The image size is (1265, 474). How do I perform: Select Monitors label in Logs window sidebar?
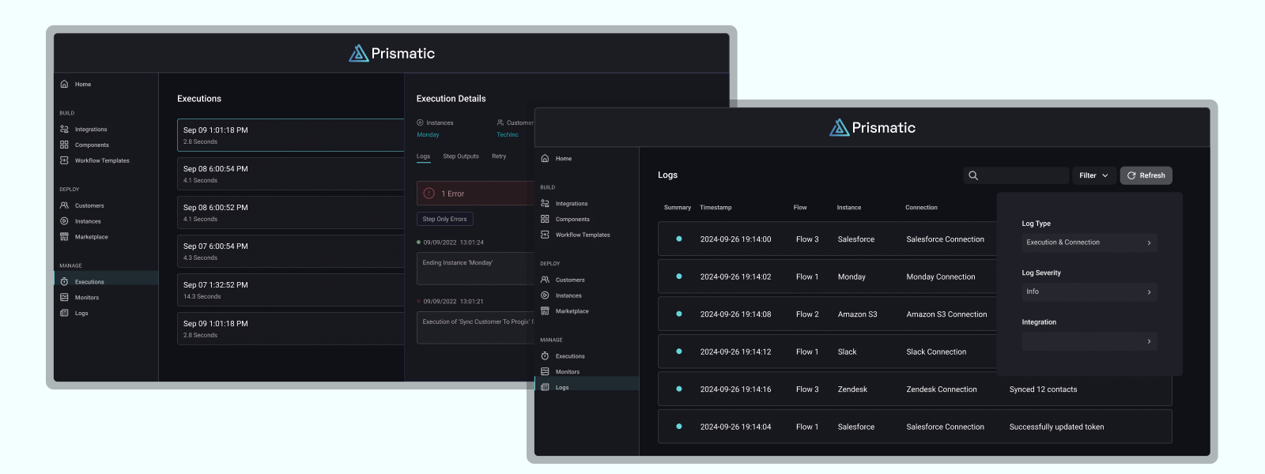568,371
